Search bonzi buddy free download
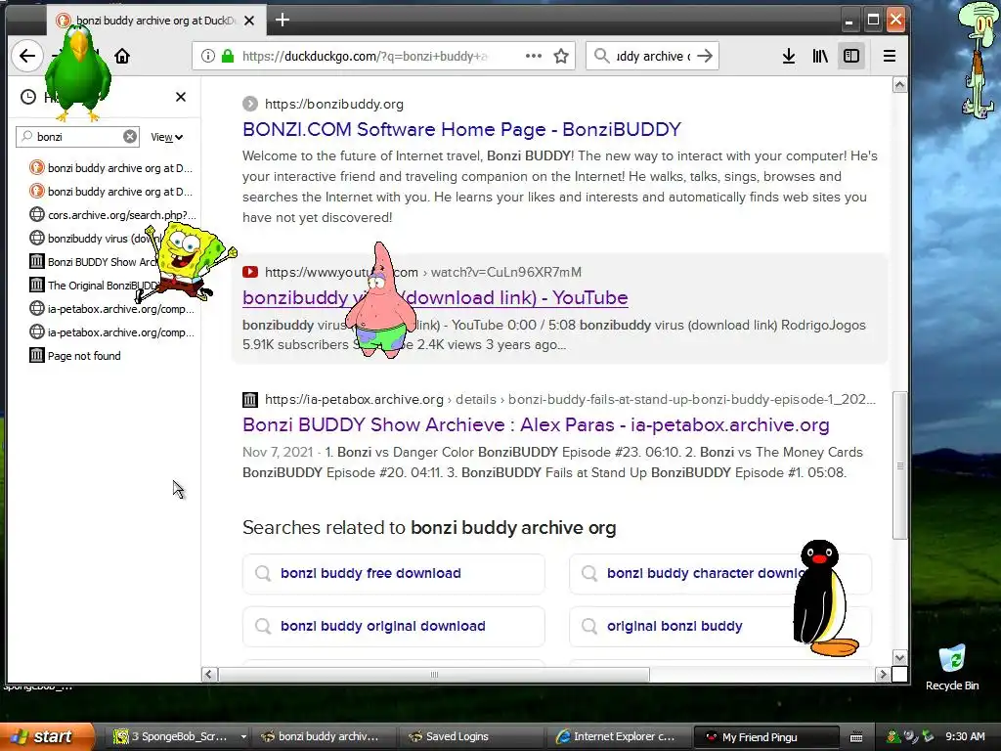Screen dimensions: 1001x751 coord(393,573)
